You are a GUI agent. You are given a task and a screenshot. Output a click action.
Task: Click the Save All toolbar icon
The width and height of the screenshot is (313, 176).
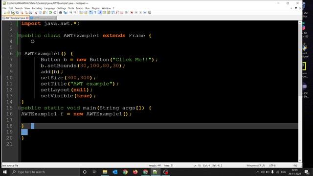[17, 12]
